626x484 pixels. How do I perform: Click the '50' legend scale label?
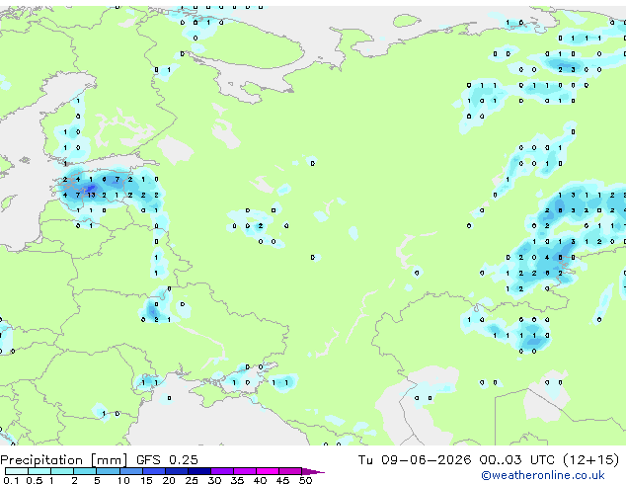click(x=306, y=480)
